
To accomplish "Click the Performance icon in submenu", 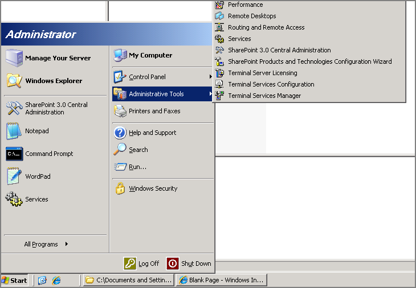I will [x=219, y=5].
